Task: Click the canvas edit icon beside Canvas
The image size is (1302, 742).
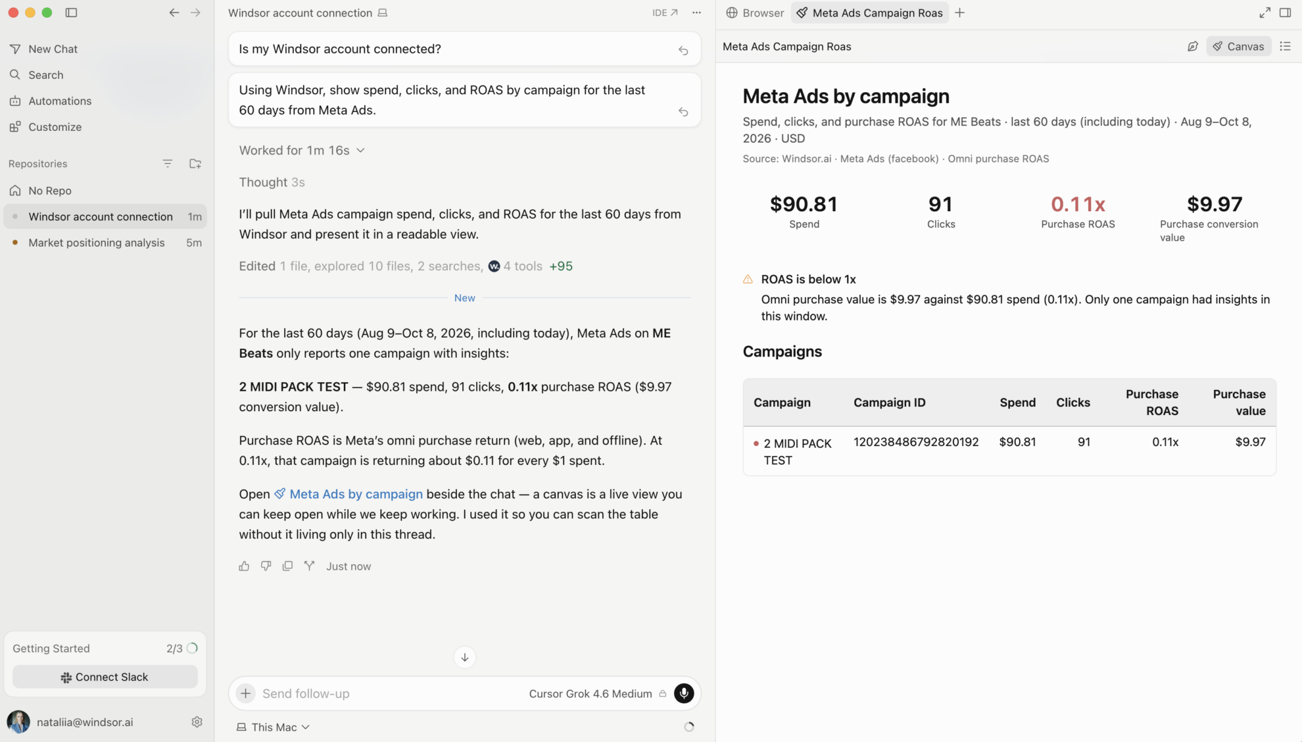Action: 1192,46
